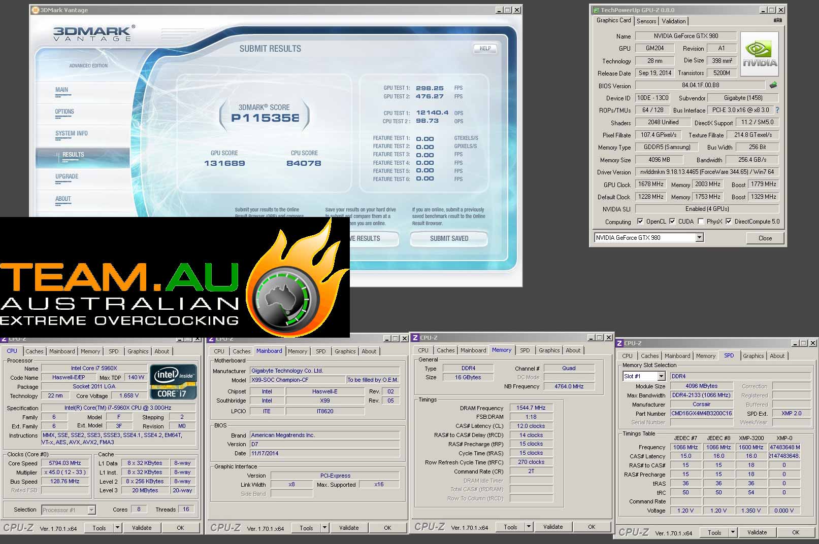Open Memory tab in CPU-Z Mainboard window
This screenshot has height=544, width=819.
(x=298, y=351)
